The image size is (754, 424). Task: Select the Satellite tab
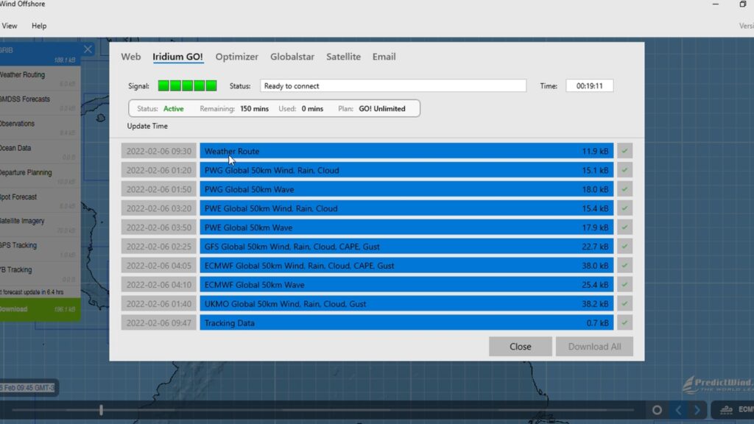pos(343,57)
